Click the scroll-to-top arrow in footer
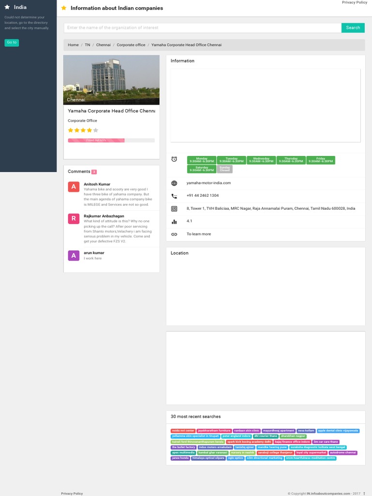Image resolution: width=372 pixels, height=496 pixels. pyautogui.click(x=364, y=494)
